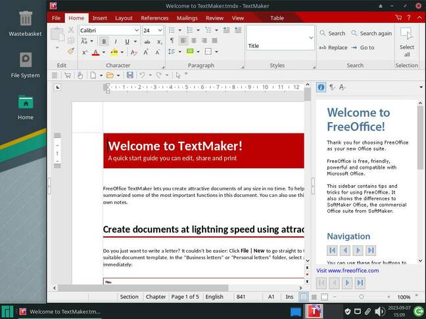The width and height of the screenshot is (426, 319).
Task: Apply superscript formatting
Action: tap(85, 53)
